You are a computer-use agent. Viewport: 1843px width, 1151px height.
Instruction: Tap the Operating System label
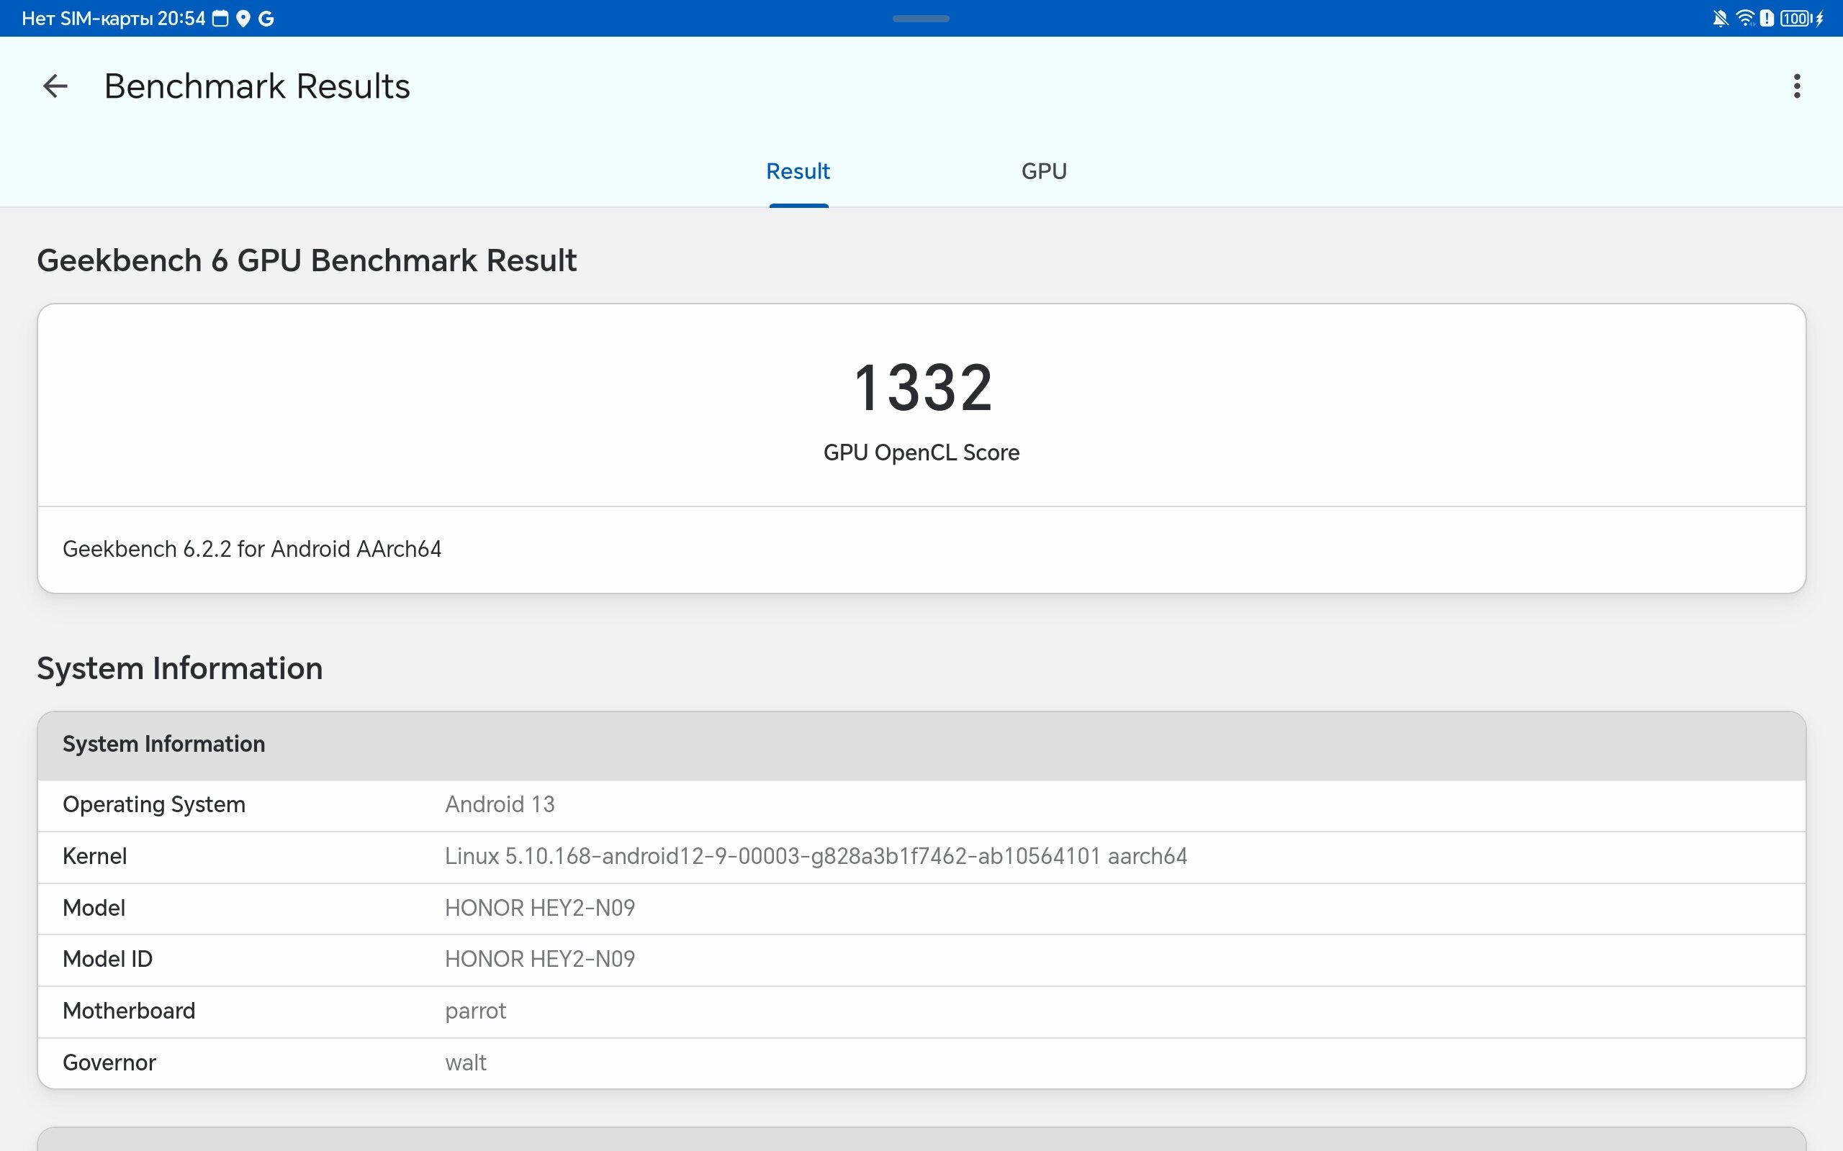(154, 805)
